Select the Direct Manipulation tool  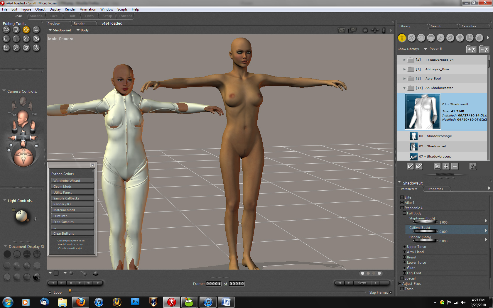(x=36, y=48)
